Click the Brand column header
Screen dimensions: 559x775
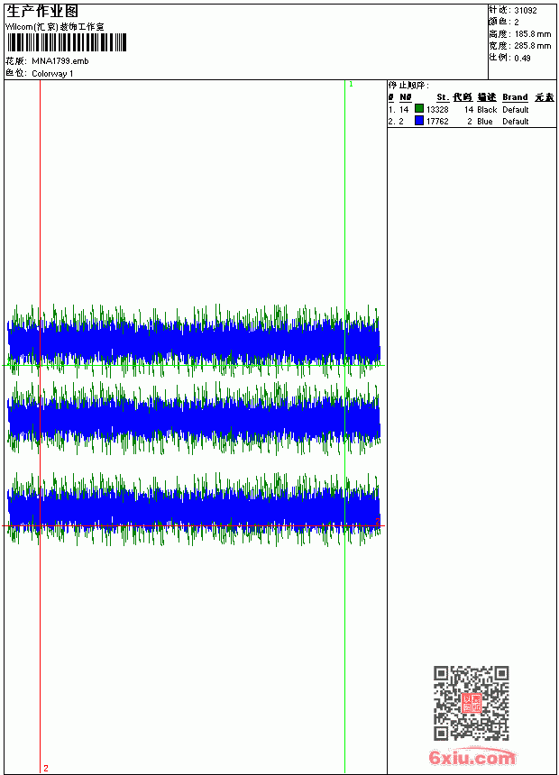tap(515, 97)
